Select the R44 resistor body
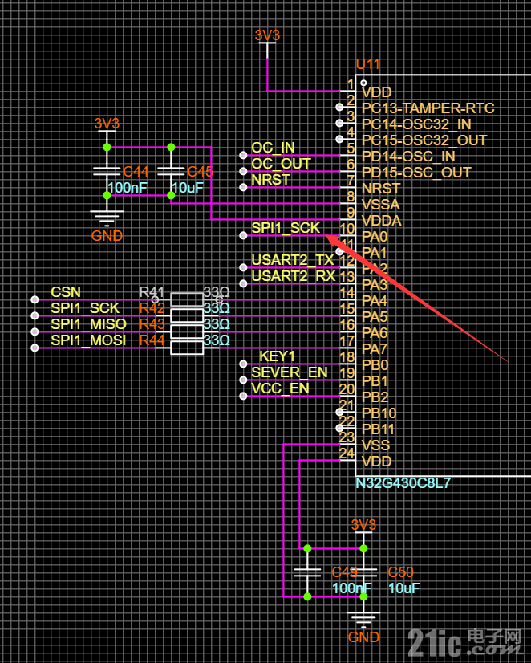This screenshot has width=531, height=663. click(x=187, y=348)
